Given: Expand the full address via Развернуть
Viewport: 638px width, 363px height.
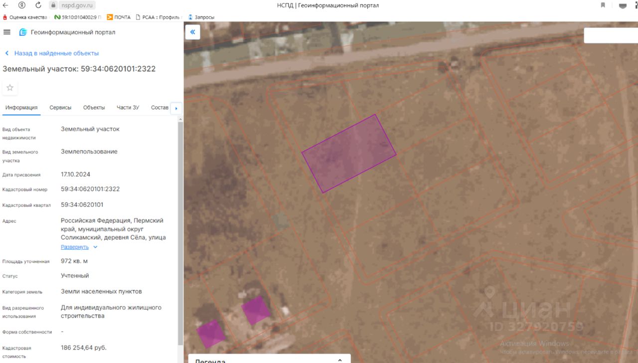Looking at the screenshot, I should [x=79, y=247].
